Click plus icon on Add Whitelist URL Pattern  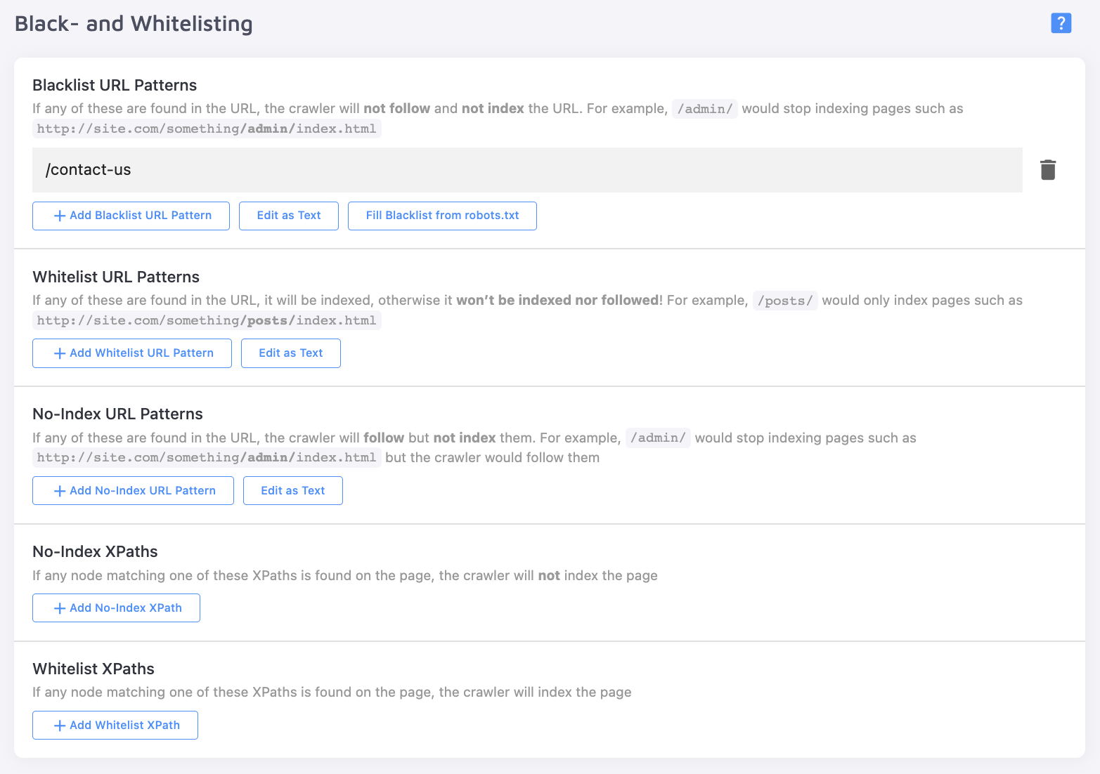pyautogui.click(x=60, y=353)
